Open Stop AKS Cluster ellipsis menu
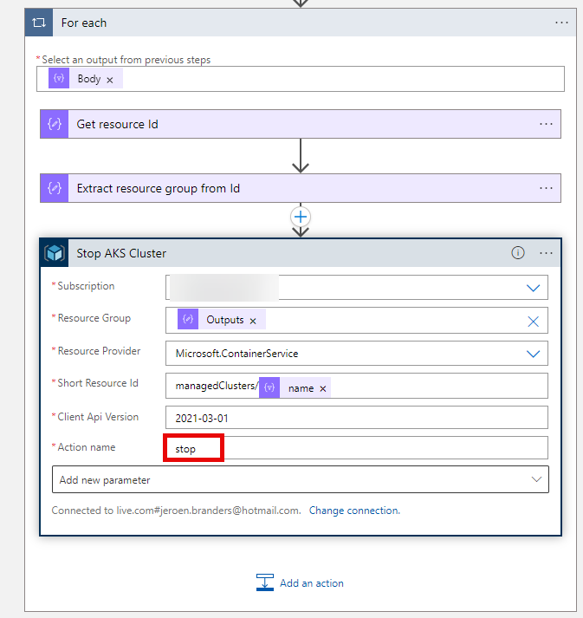Viewport: 583px width, 618px height. pyautogui.click(x=546, y=253)
